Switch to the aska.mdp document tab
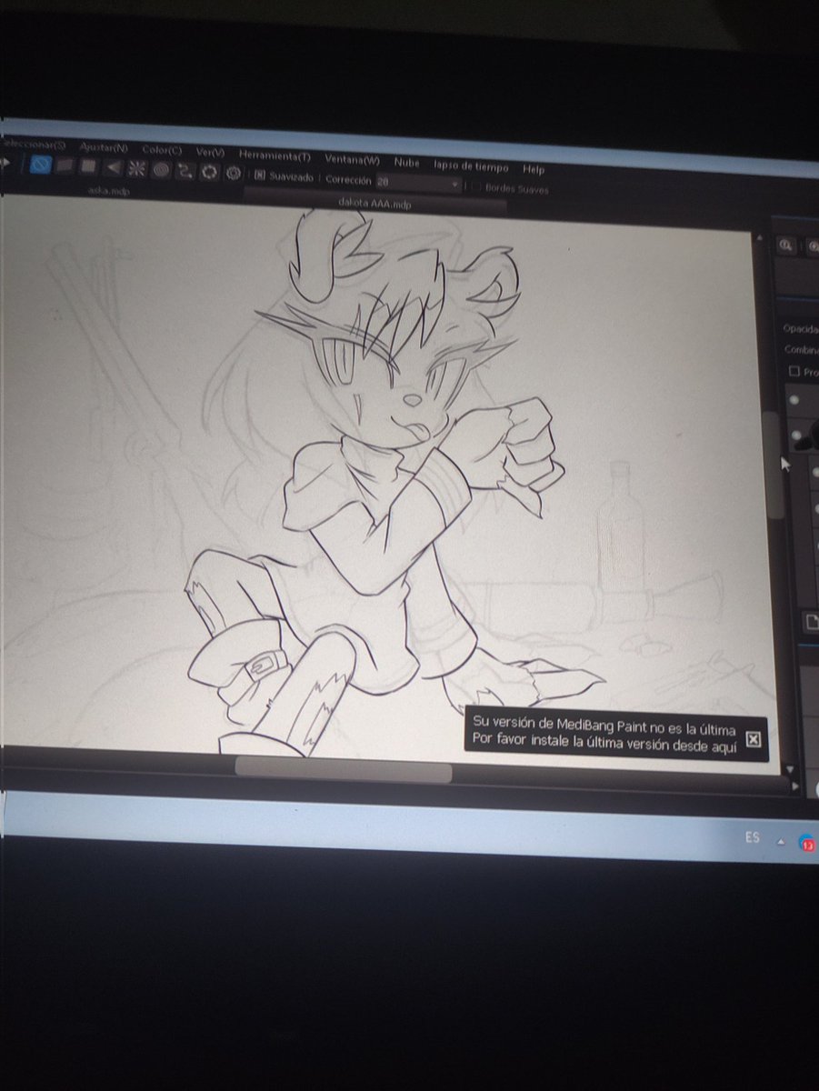This screenshot has width=819, height=1091. click(110, 191)
